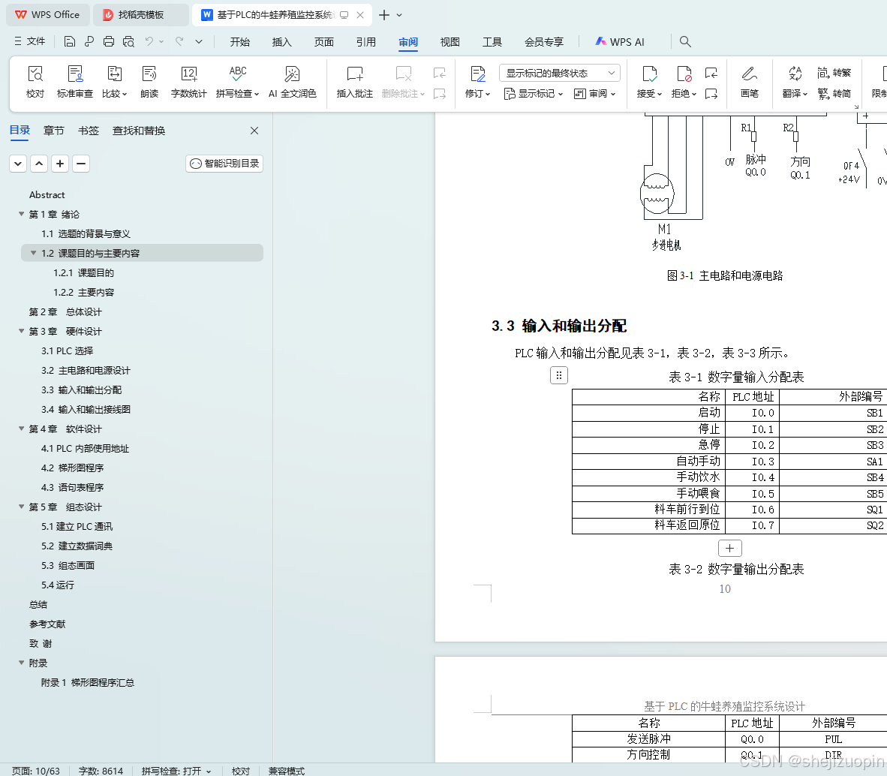Switch to 会员专享 tab
Screen dimensions: 887x776
coord(544,42)
